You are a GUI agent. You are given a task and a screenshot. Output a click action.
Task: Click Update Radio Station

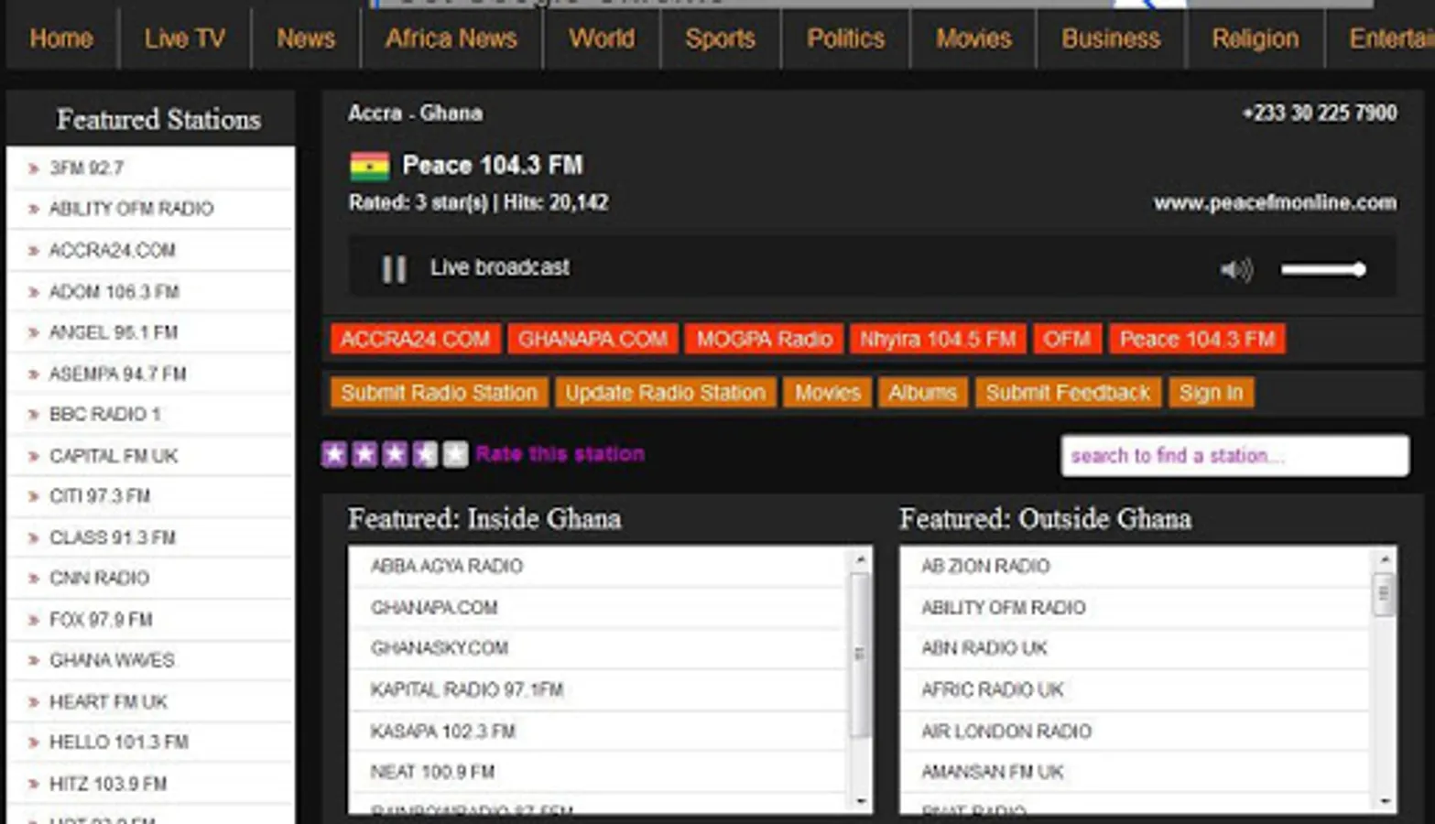tap(666, 393)
